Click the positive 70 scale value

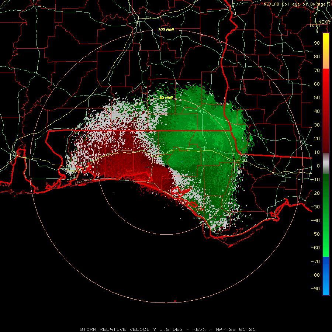(x=317, y=70)
